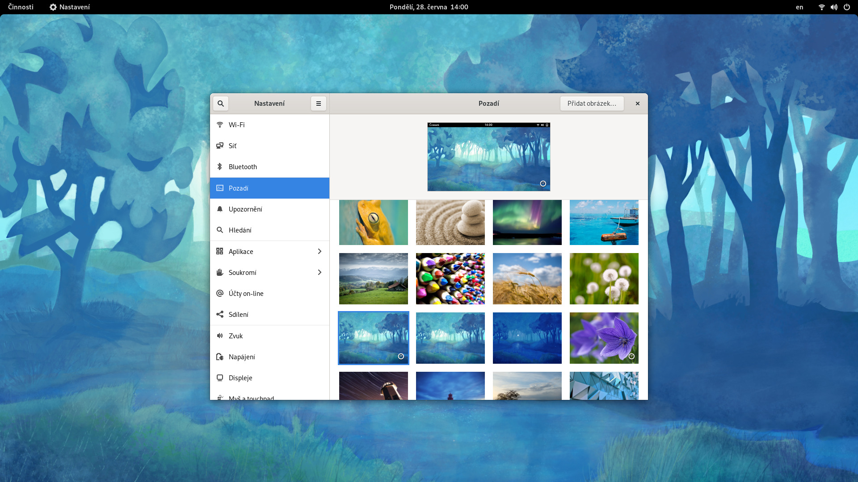Viewport: 858px width, 482px height.
Task: Click the Přidat obrázek… button
Action: [592, 104]
